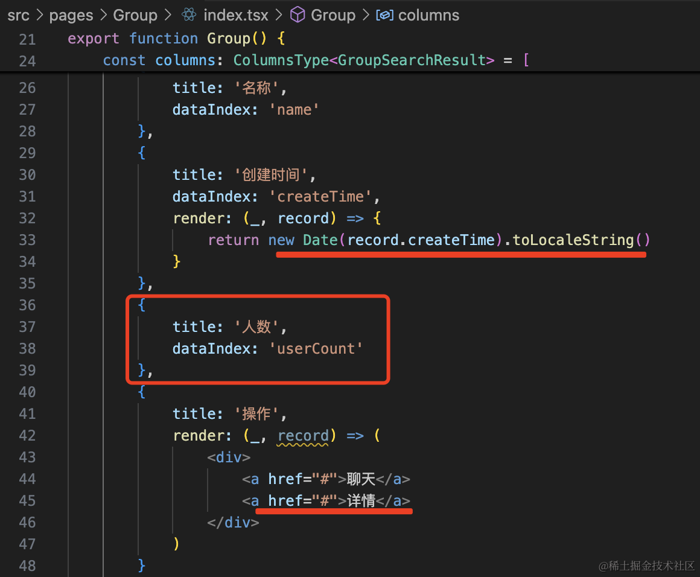The image size is (700, 577).
Task: Click the cube symbol icon in the breadcrumb
Action: (297, 15)
